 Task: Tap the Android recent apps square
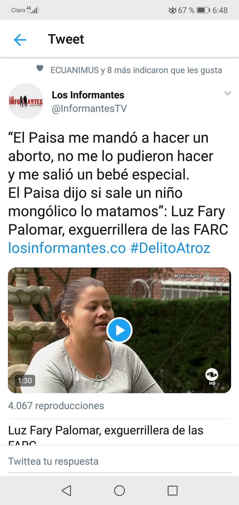(x=173, y=490)
